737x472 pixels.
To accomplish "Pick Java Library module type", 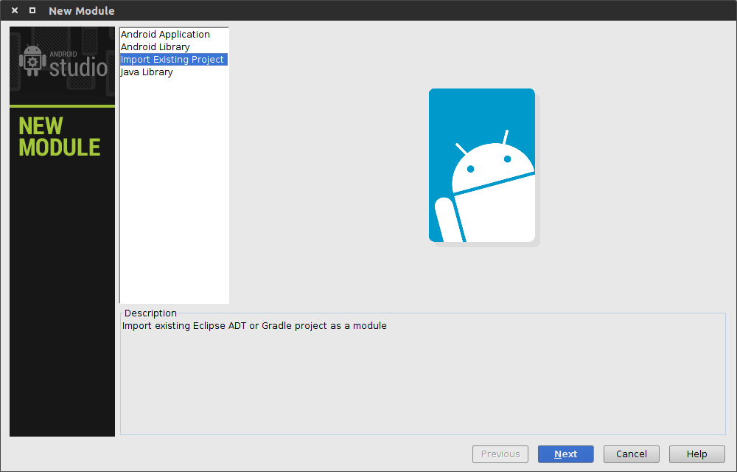I will pyautogui.click(x=174, y=72).
